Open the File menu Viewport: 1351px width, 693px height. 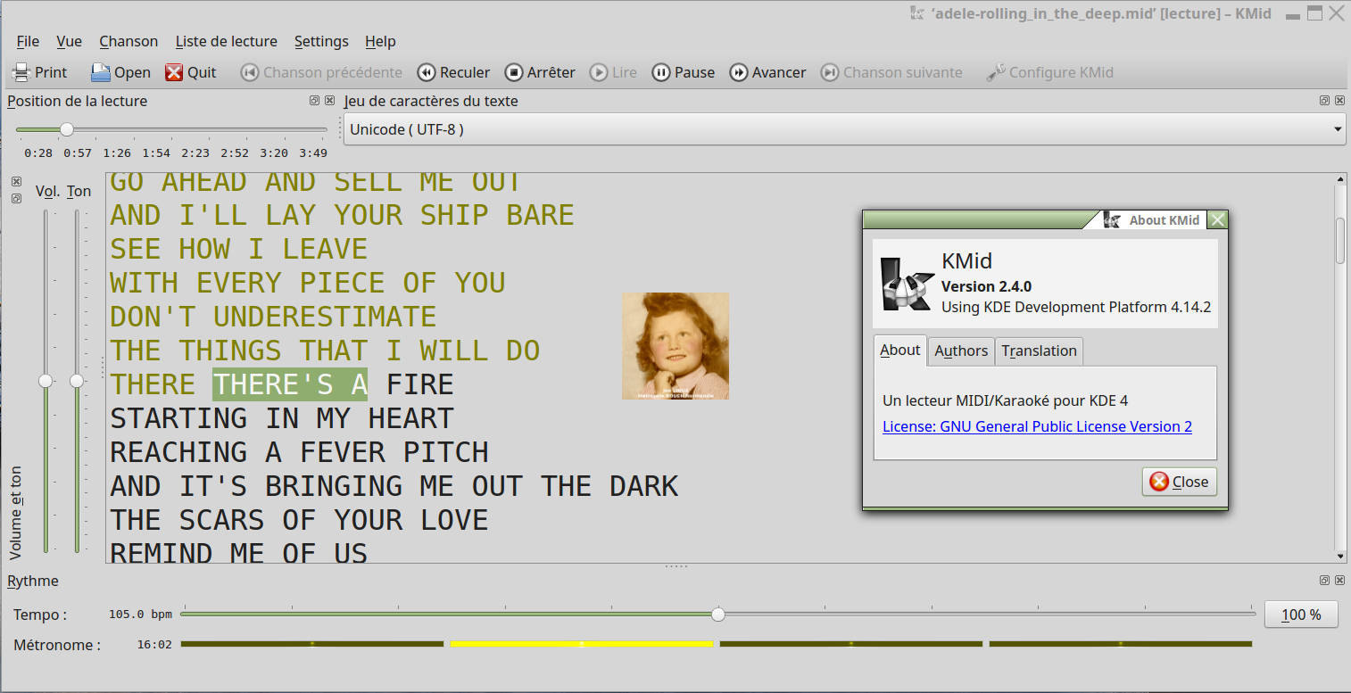[x=28, y=41]
